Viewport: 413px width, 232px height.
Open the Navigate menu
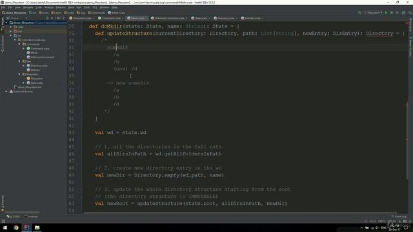click(28, 7)
